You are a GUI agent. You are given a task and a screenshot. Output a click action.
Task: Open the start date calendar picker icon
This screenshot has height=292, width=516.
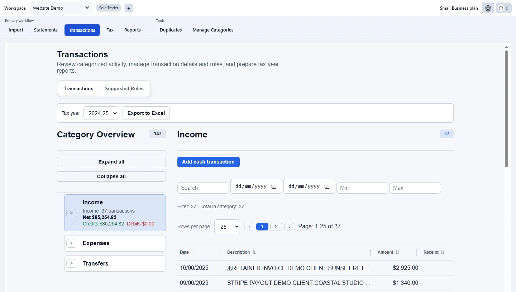tap(274, 186)
